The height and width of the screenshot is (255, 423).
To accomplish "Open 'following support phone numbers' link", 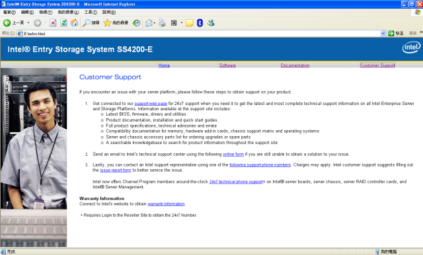I will [260, 164].
